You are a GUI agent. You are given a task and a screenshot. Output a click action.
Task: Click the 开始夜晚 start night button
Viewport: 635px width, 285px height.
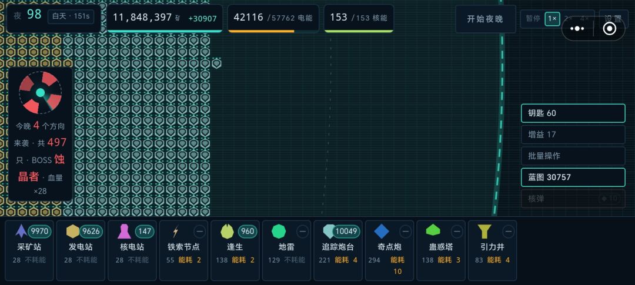pos(486,19)
